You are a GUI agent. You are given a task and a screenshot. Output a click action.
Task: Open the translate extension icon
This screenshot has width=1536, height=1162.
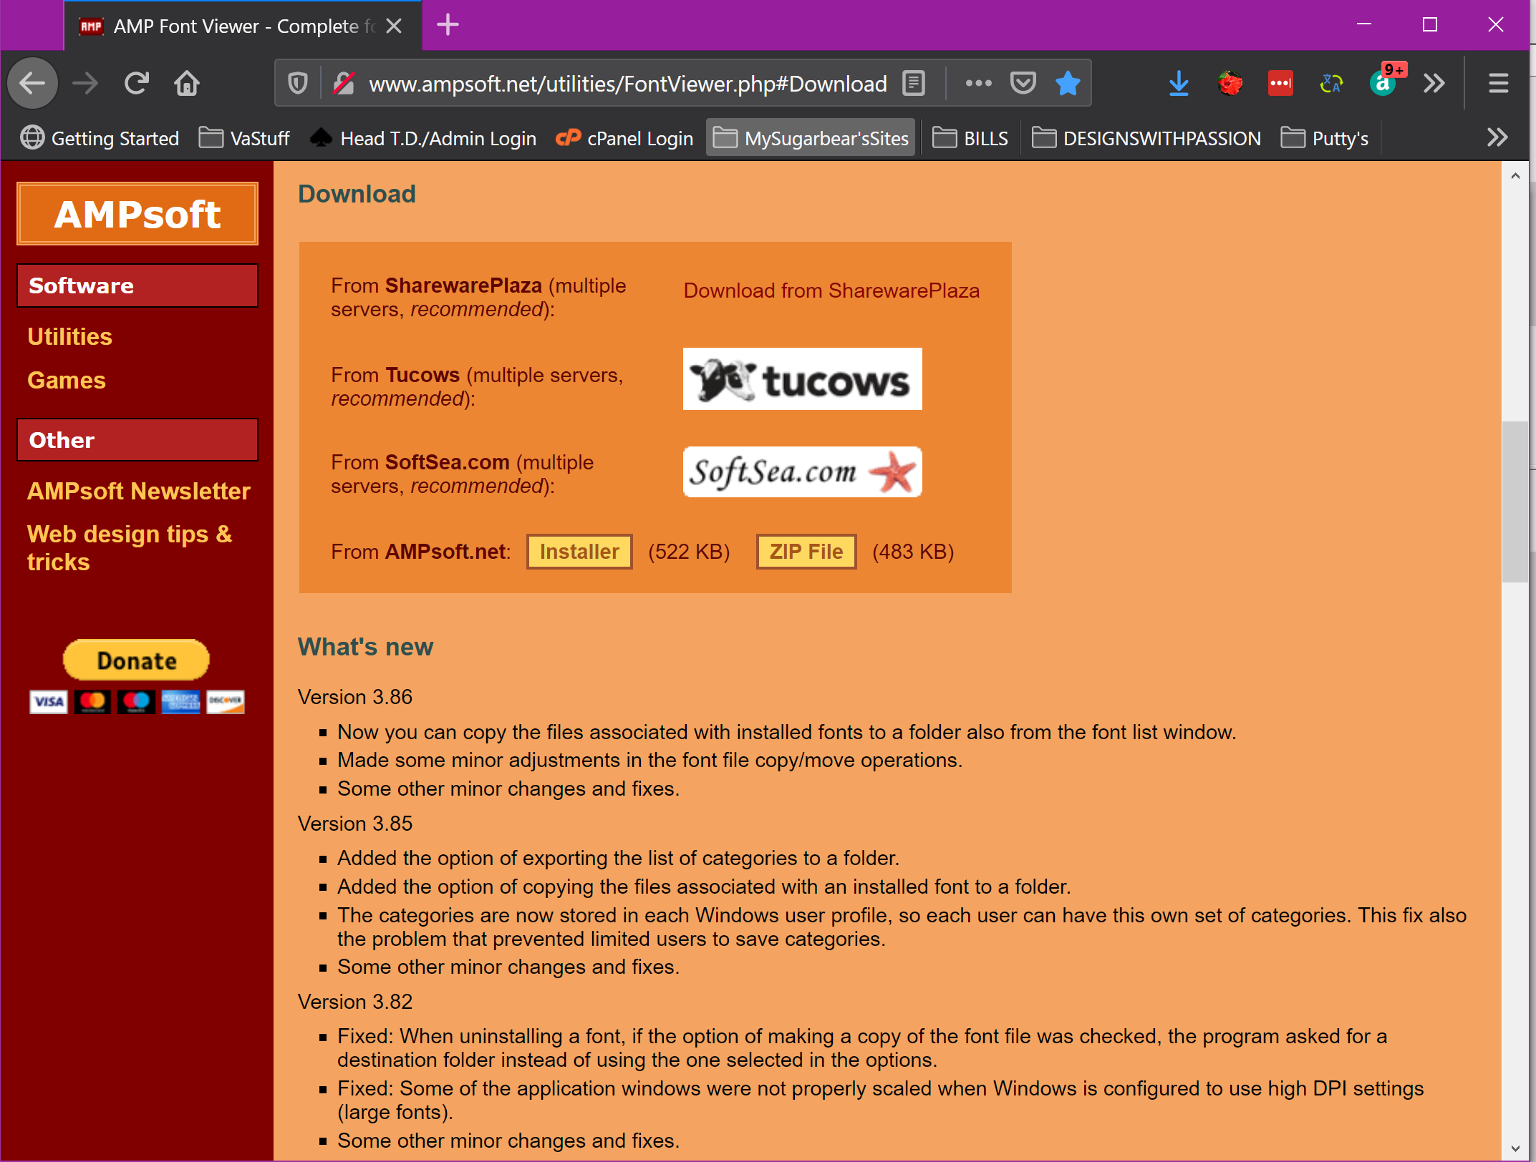coord(1330,84)
